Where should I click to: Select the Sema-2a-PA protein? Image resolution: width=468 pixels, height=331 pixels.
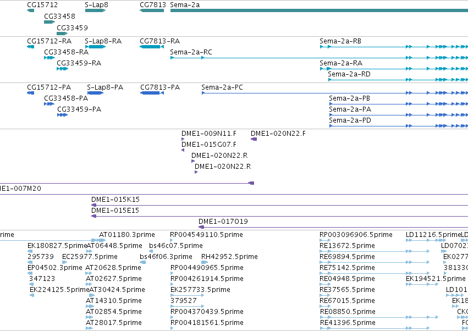350,109
